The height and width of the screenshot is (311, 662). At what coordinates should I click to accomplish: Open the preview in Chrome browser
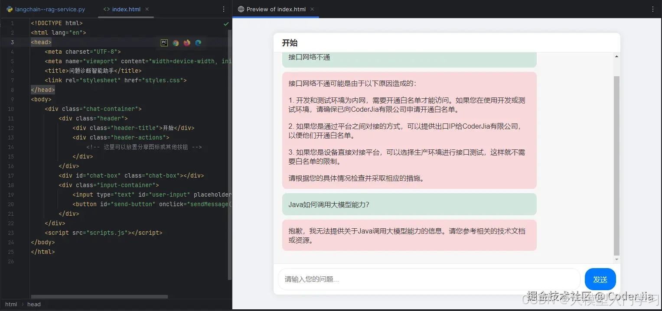(175, 42)
